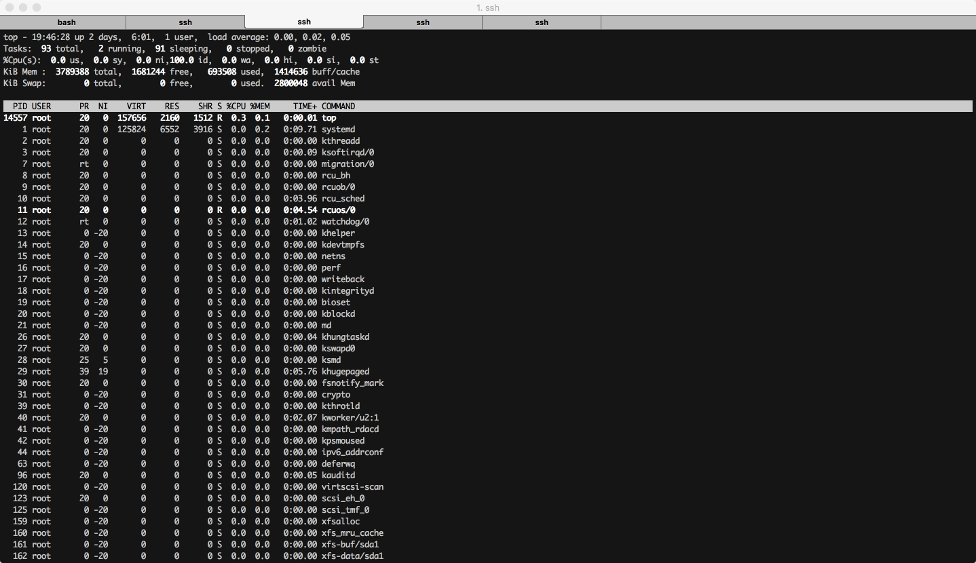
Task: Select the currently active ssh tab
Action: point(304,22)
